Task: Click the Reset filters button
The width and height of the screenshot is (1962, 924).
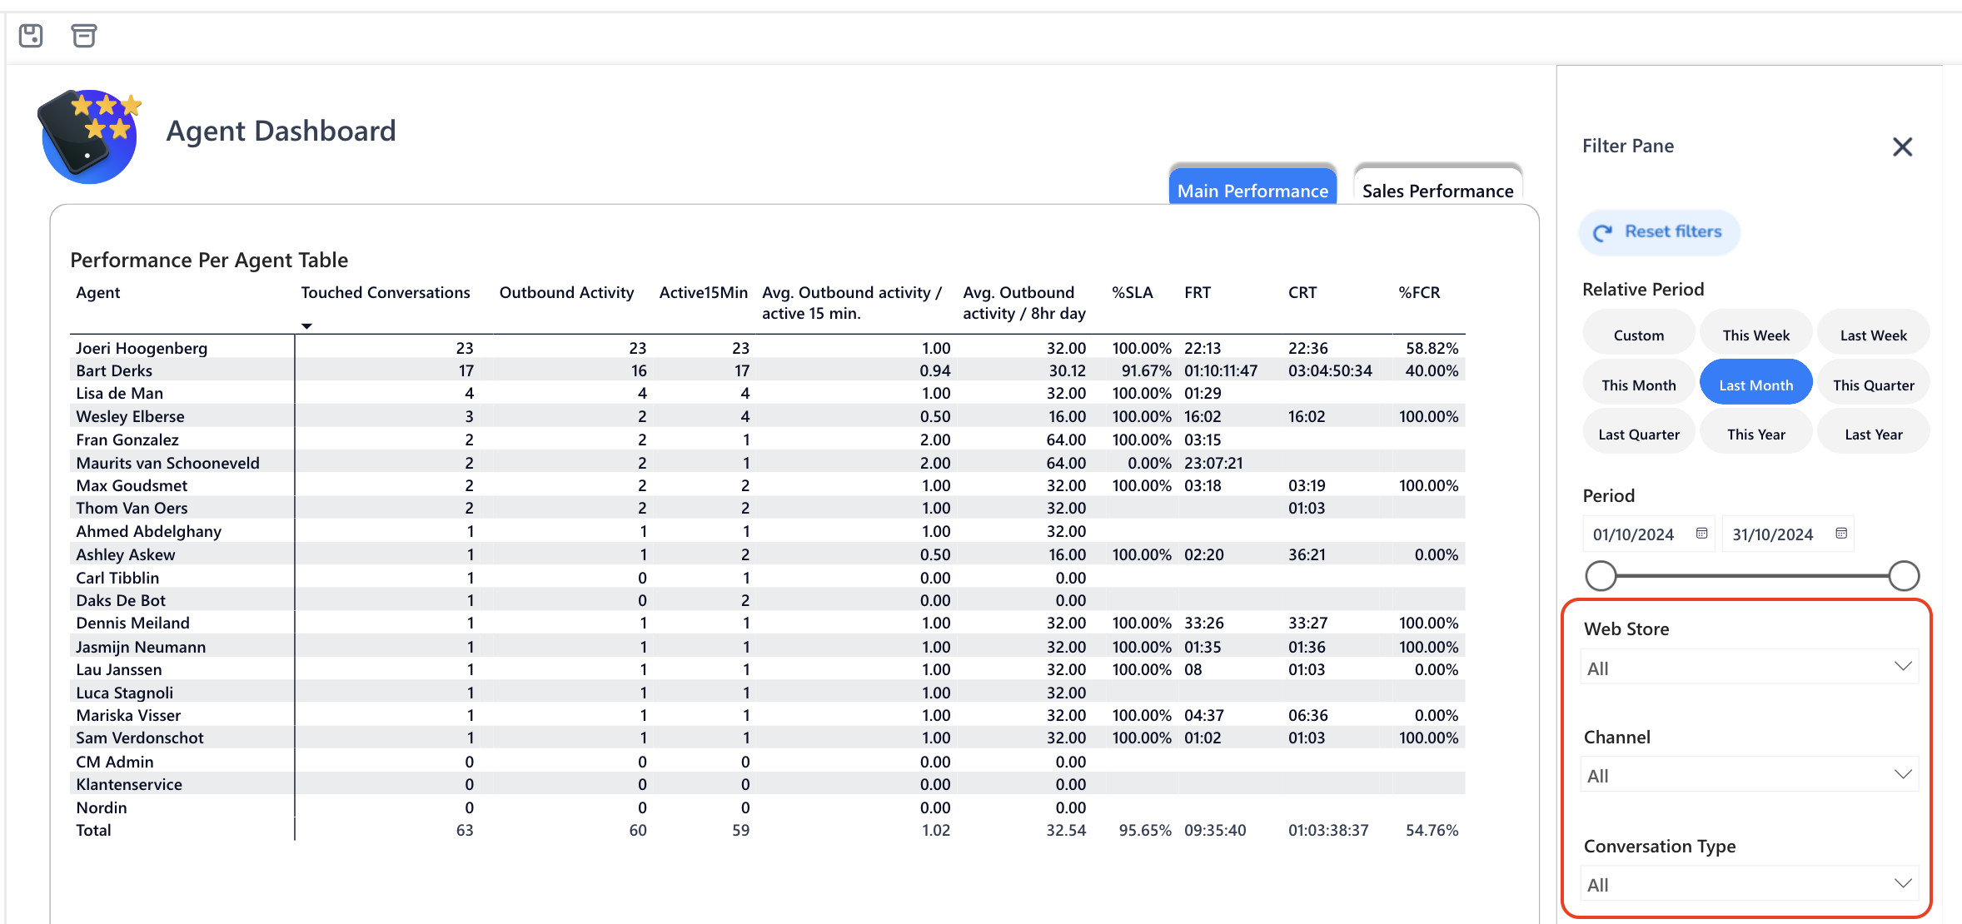Action: pos(1659,232)
